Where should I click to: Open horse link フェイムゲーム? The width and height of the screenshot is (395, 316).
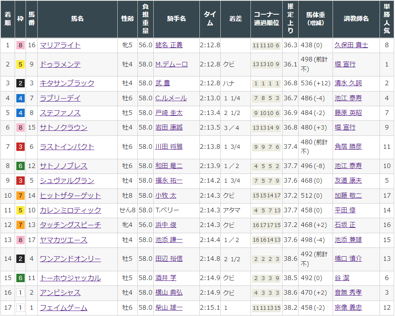(x=64, y=308)
